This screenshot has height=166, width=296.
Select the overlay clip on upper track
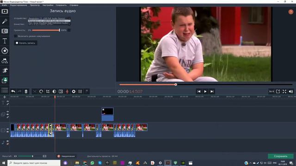[x=108, y=114]
